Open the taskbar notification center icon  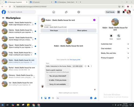tap(131, 105)
